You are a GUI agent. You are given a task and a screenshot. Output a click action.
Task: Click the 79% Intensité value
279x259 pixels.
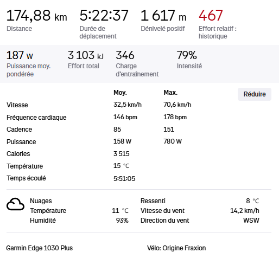pos(187,55)
